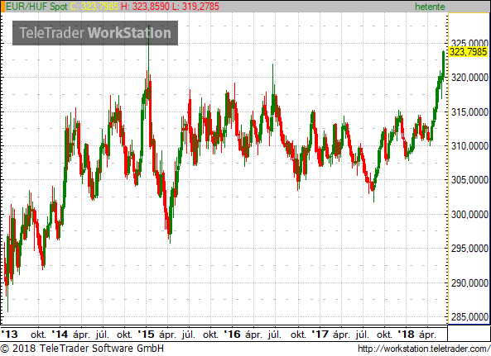Click the TeleTrader WorkStation watermark logo
This screenshot has width=491, height=356.
[95, 33]
